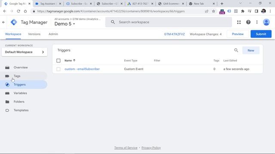Switch to the GA4 Ecommerce browser tab
Image resolution: width=275 pixels, height=154 pixels.
(171, 3)
